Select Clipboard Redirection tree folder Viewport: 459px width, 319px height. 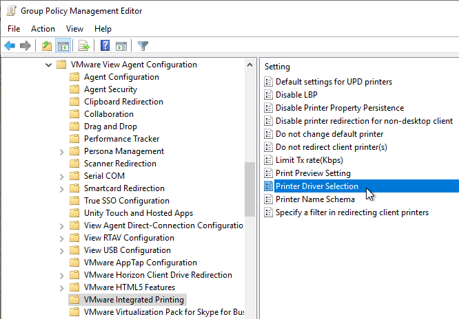[x=123, y=102]
